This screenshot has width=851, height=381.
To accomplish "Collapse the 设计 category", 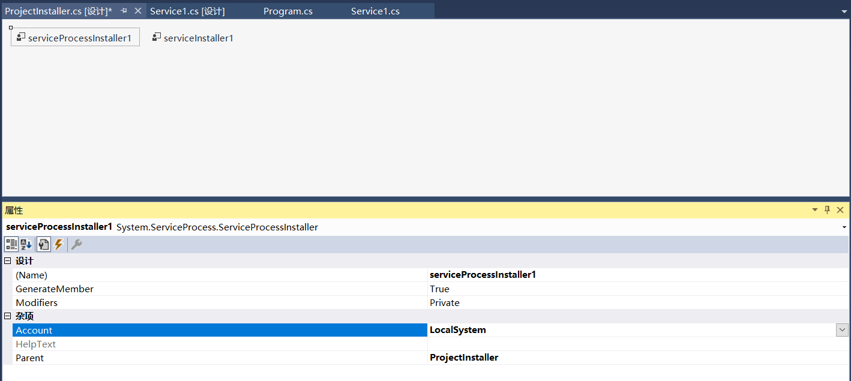I will 8,261.
